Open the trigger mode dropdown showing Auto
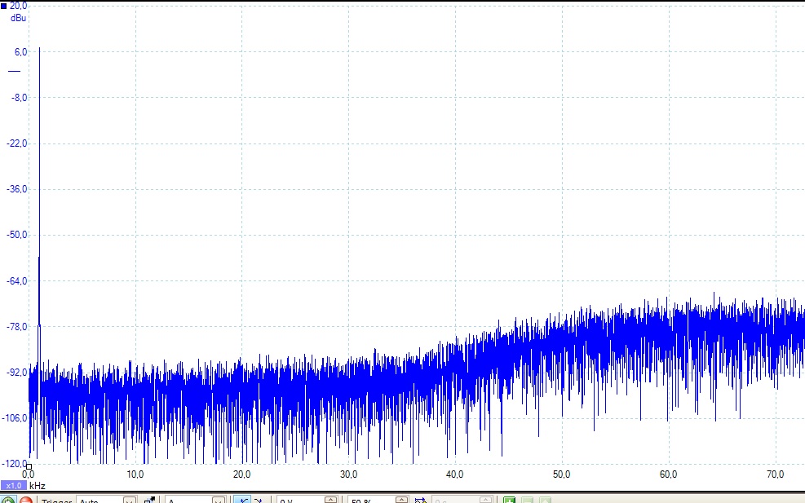The width and height of the screenshot is (805, 503). click(x=106, y=501)
